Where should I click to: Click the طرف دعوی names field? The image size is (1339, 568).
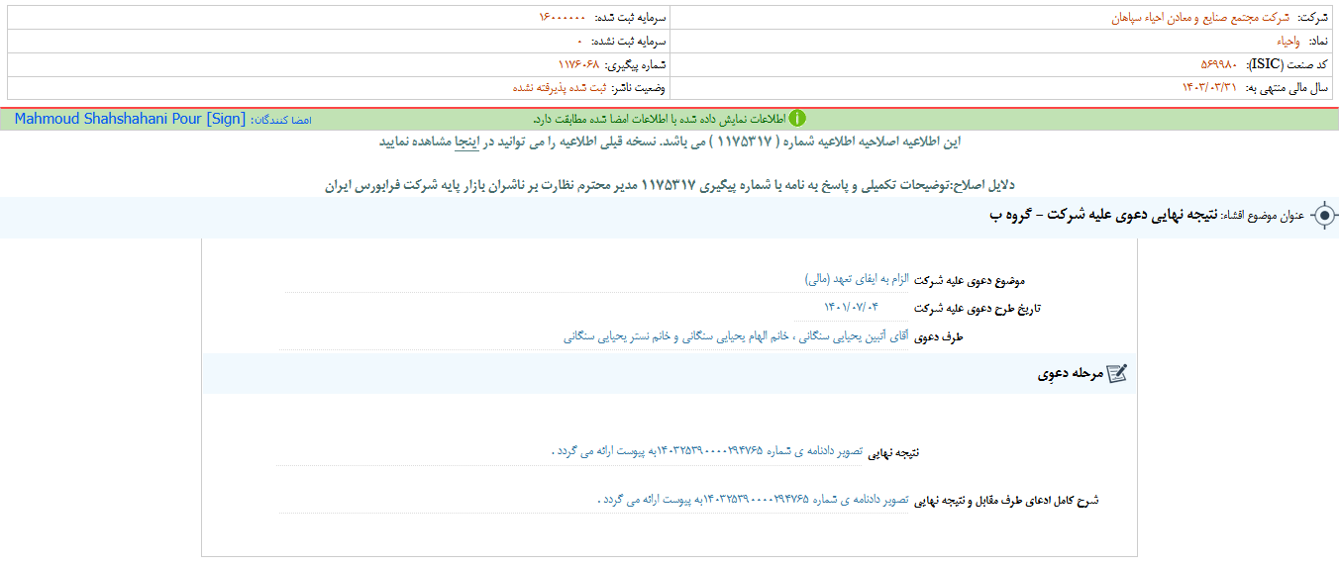(735, 336)
